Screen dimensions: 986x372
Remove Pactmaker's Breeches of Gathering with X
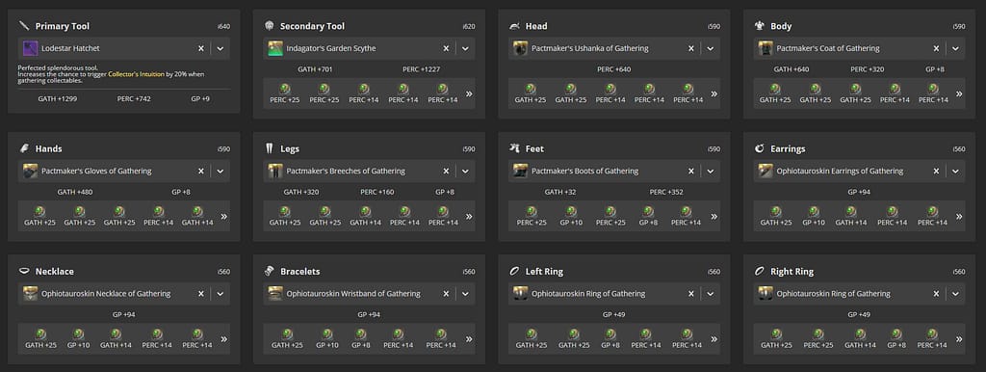(x=446, y=172)
